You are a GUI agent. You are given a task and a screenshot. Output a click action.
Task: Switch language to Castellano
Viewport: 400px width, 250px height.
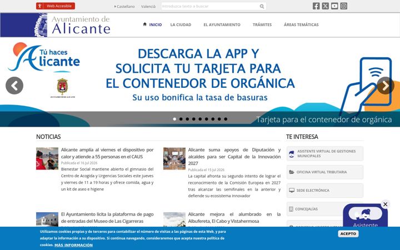pos(124,6)
